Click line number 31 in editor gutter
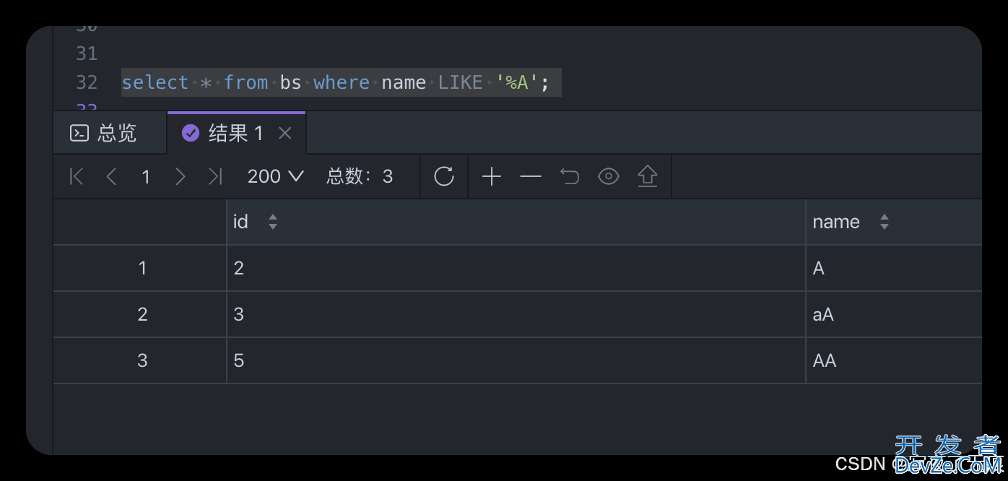The height and width of the screenshot is (481, 1008). [87, 53]
